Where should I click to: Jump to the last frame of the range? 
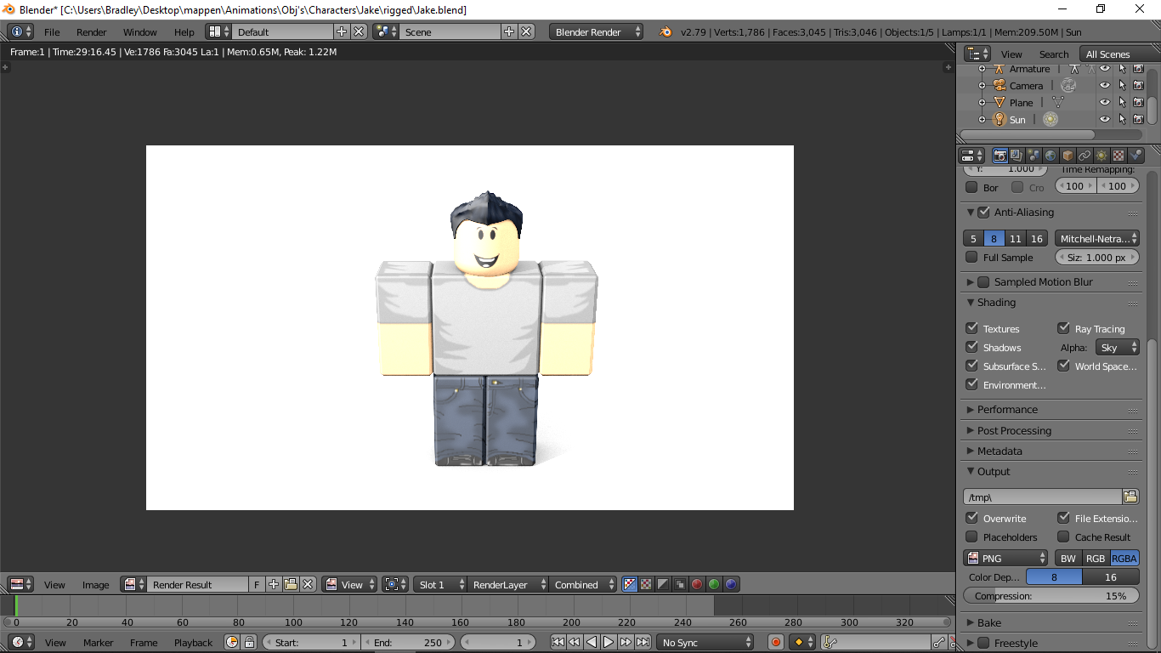[x=643, y=642]
